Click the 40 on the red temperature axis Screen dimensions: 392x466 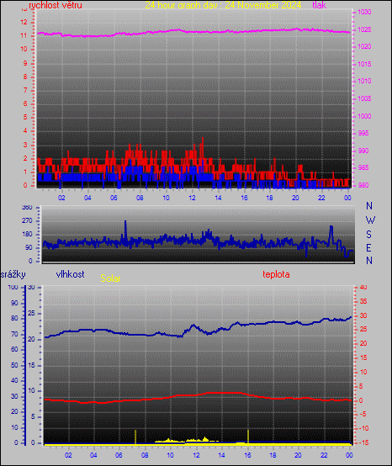coord(363,288)
